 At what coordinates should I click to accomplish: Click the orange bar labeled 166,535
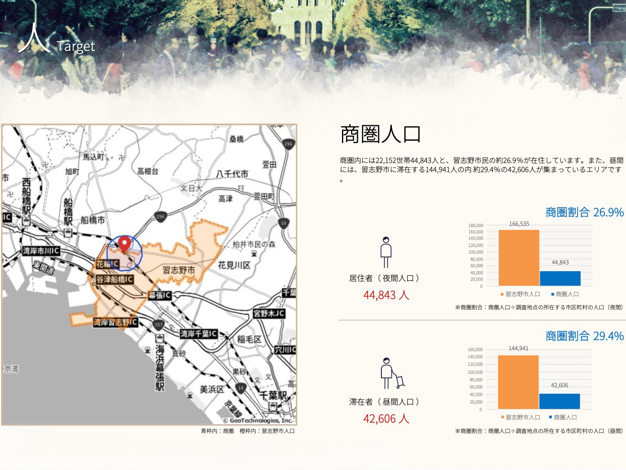point(519,258)
